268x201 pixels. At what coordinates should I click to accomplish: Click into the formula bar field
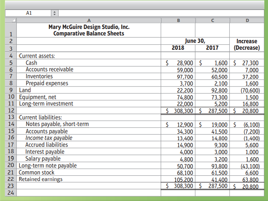[161, 13]
